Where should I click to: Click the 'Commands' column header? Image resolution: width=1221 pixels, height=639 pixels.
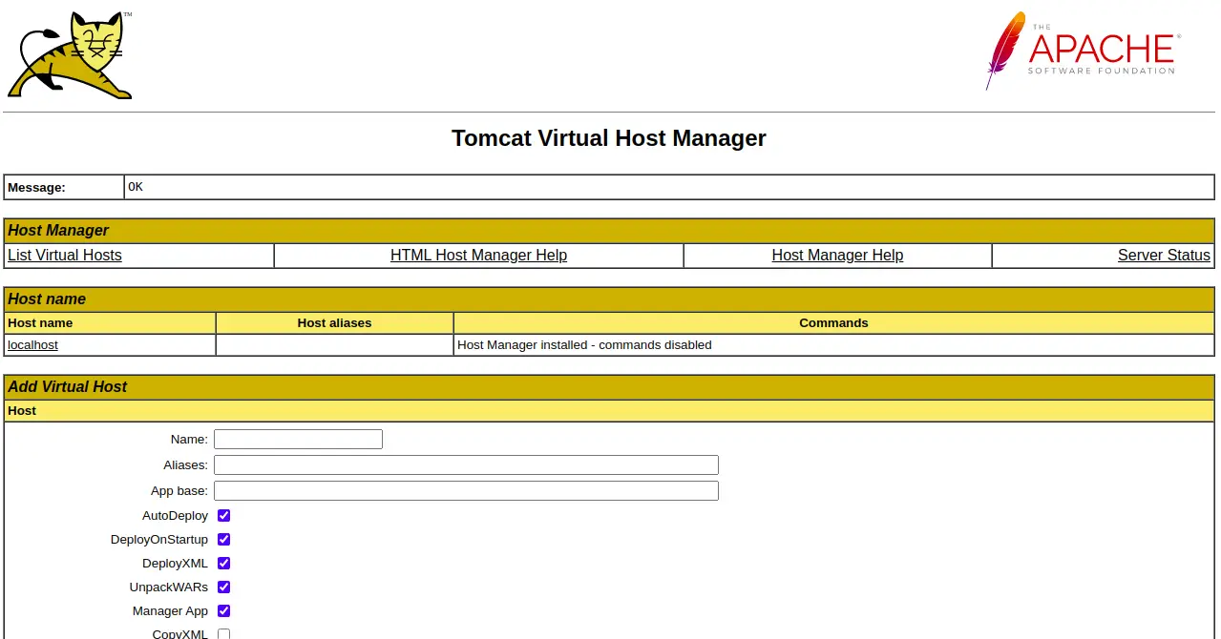point(833,323)
